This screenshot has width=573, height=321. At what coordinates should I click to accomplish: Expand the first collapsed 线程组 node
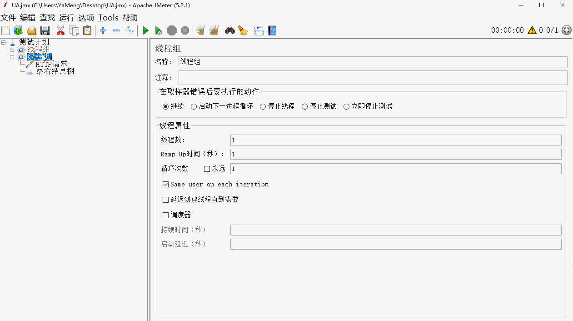[x=12, y=50]
